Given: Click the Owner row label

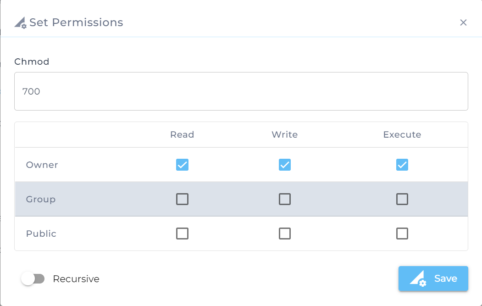Looking at the screenshot, I should click(x=42, y=165).
